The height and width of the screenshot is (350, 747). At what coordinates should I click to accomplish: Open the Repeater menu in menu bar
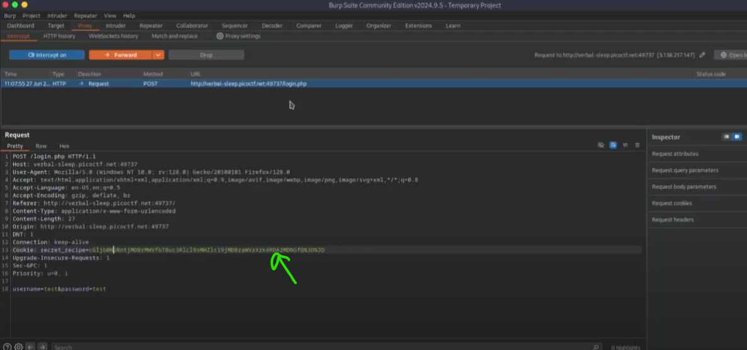[x=85, y=16]
